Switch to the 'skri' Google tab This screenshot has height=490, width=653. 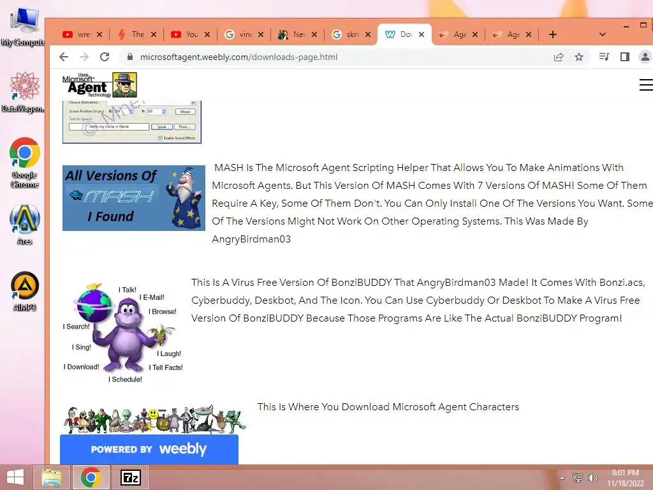click(x=348, y=34)
